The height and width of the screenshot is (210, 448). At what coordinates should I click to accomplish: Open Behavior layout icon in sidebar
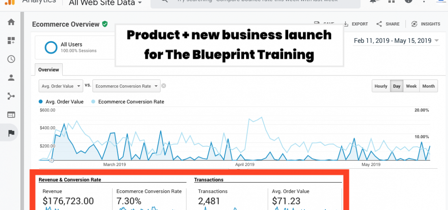[x=11, y=115]
